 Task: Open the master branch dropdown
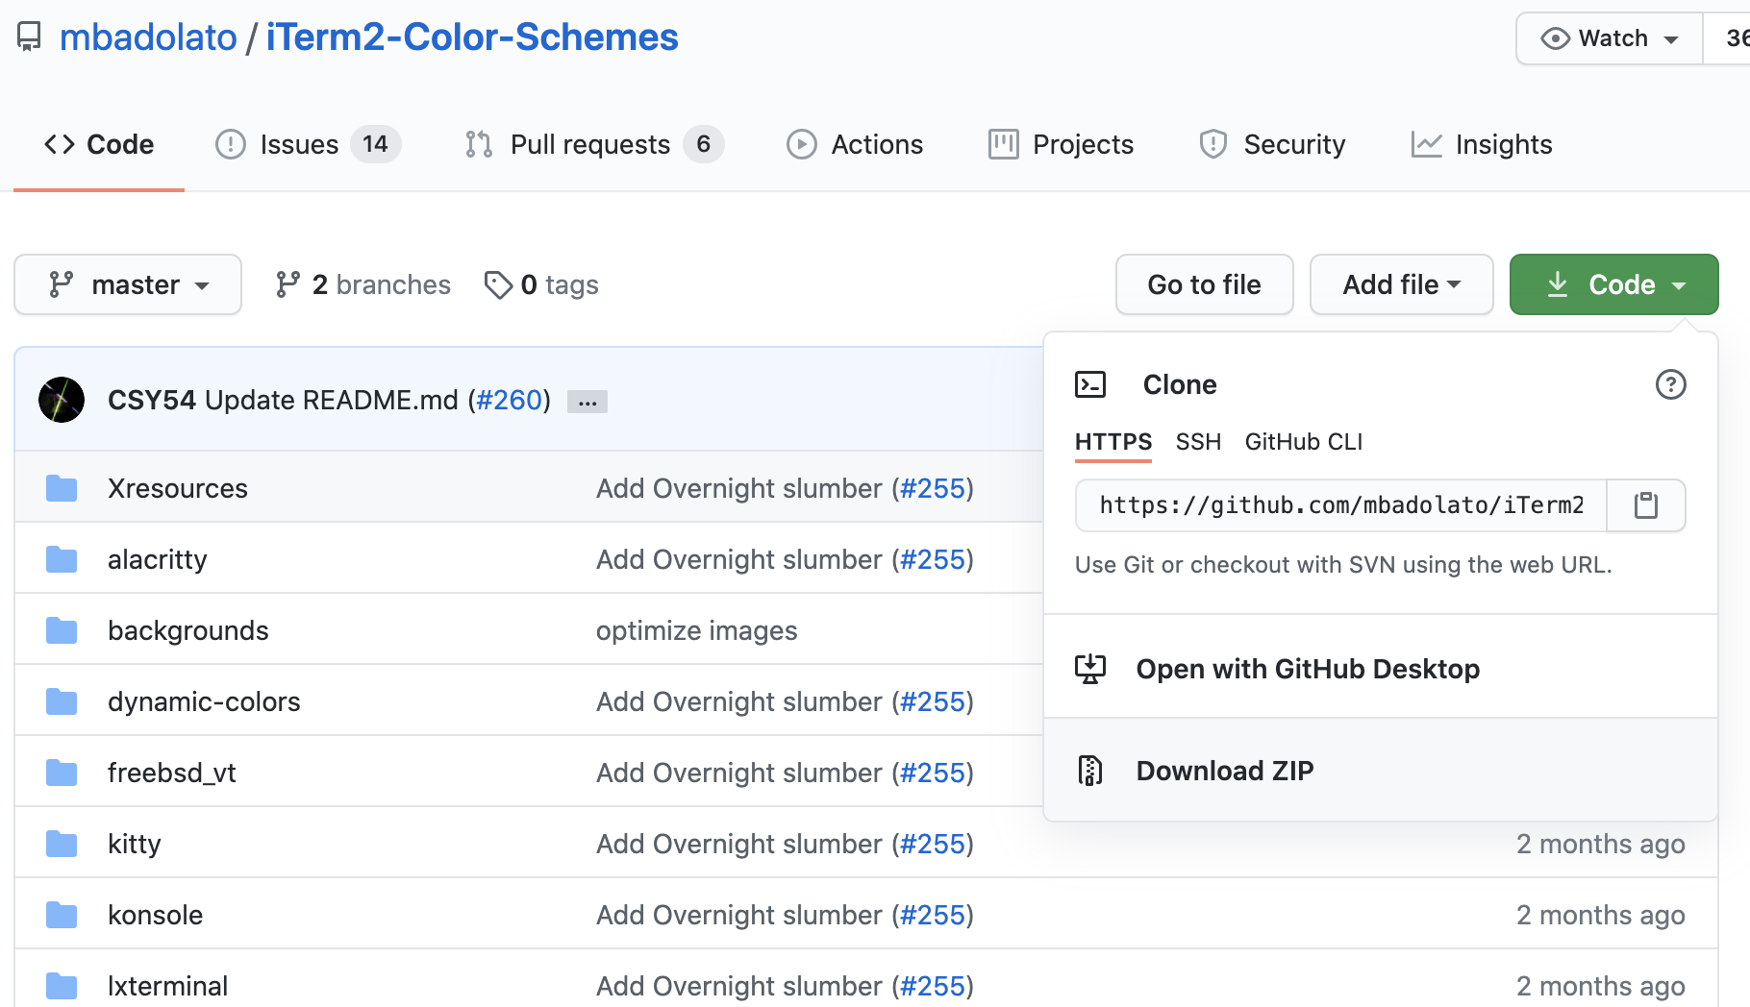pyautogui.click(x=128, y=284)
